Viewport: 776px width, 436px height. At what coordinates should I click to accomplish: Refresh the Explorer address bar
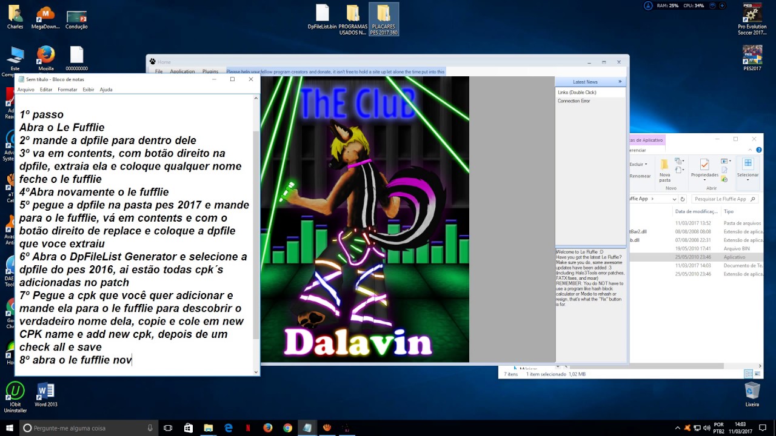coord(683,199)
